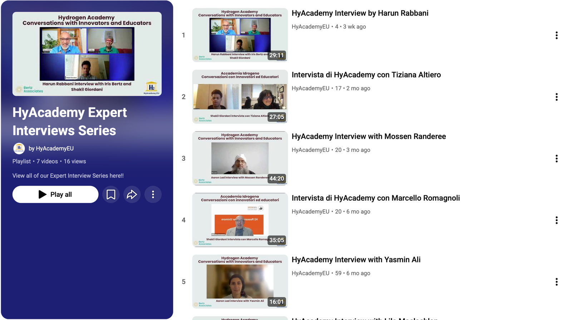Click the HyAcademy Expert Interviews Series title

tap(70, 121)
